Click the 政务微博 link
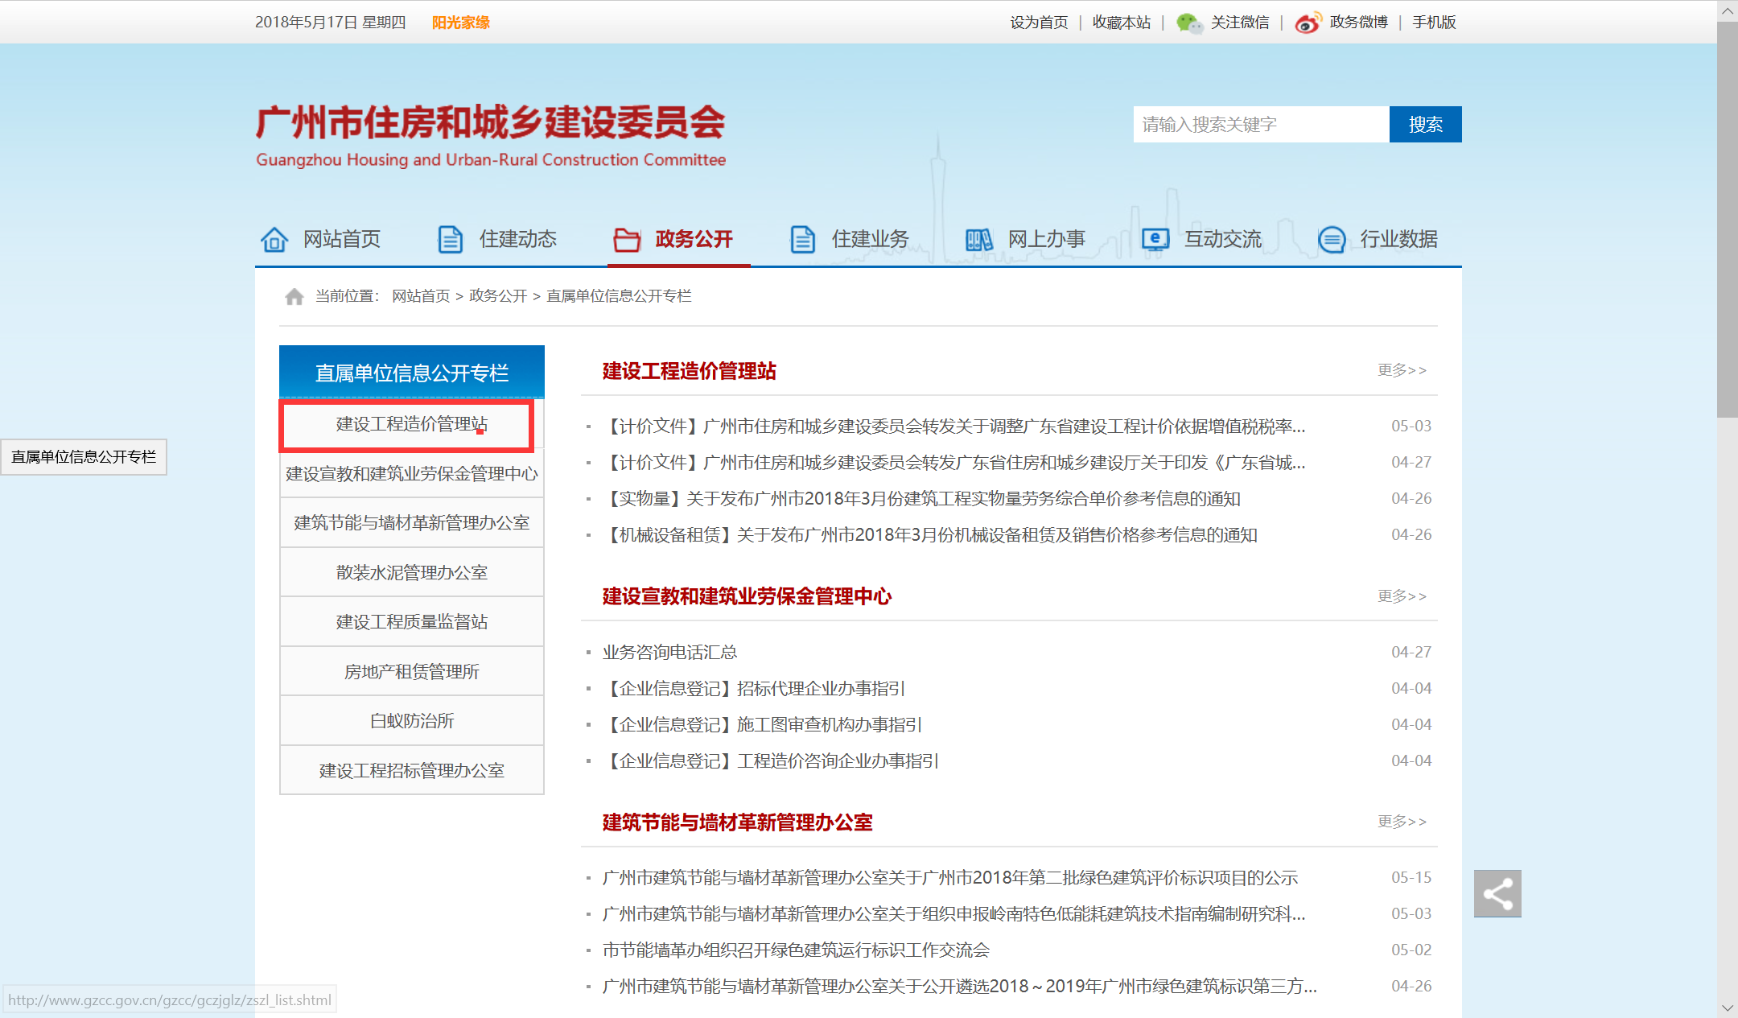Image resolution: width=1738 pixels, height=1018 pixels. pos(1359,23)
